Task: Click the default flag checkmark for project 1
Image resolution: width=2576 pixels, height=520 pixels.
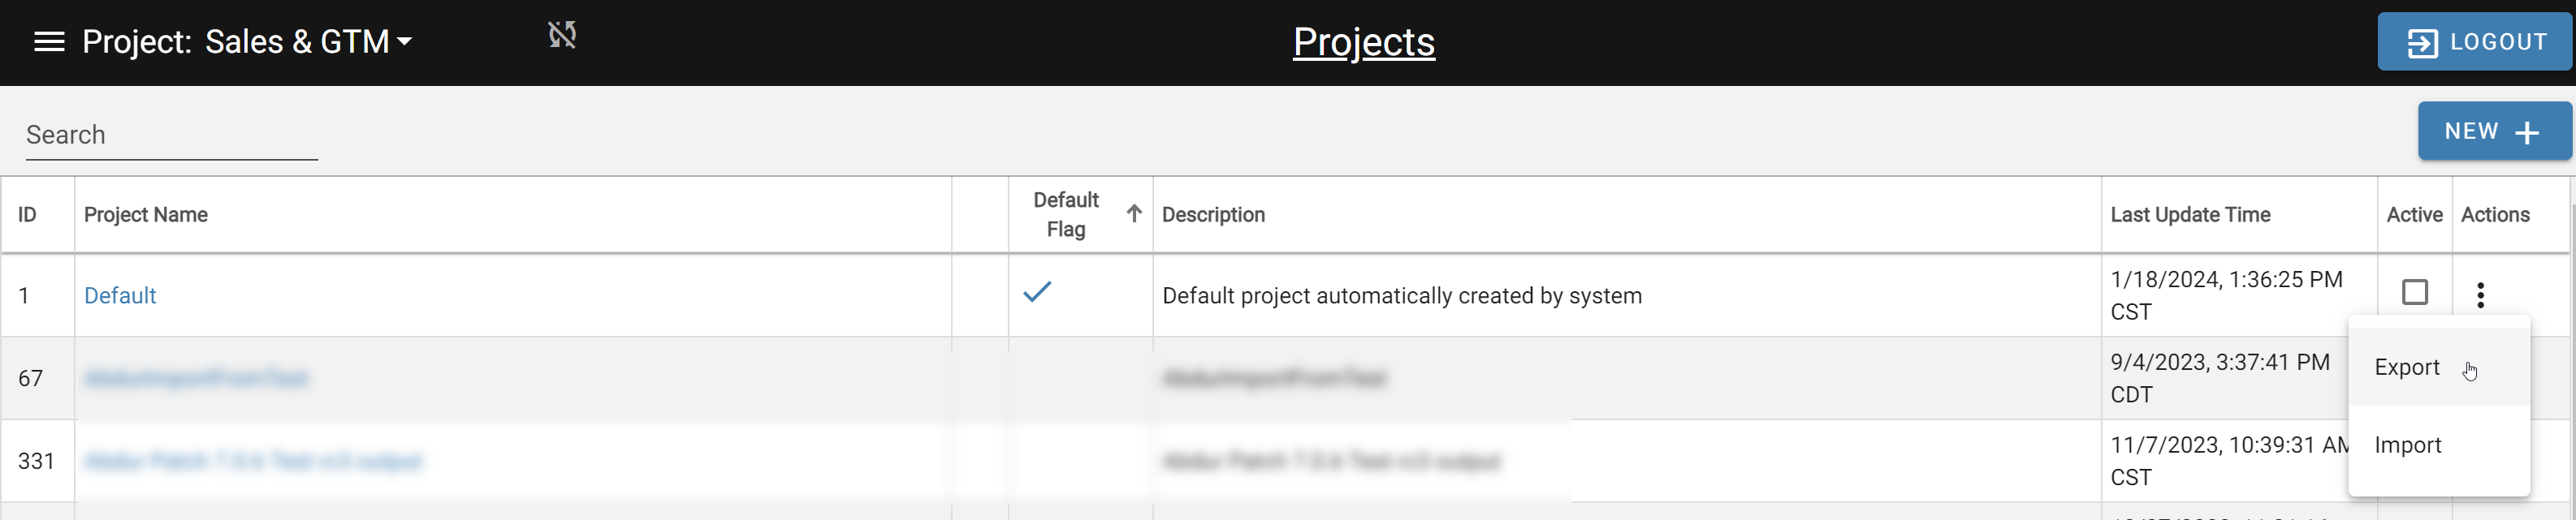Action: [1037, 291]
